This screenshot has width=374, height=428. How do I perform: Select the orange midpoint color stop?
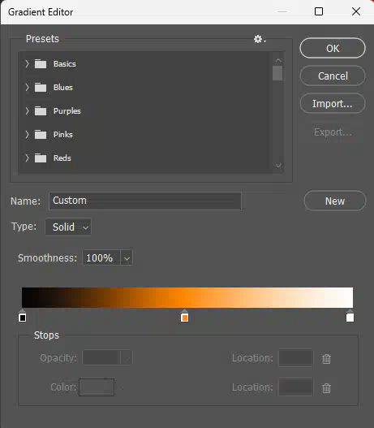[184, 316]
